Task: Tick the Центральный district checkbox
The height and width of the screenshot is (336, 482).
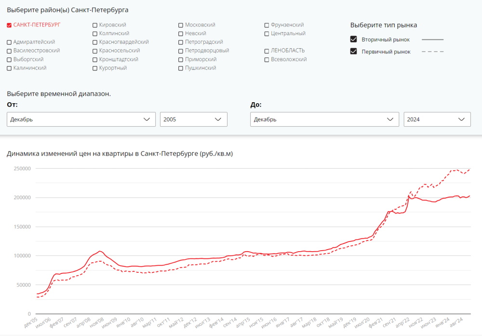Action: point(267,34)
